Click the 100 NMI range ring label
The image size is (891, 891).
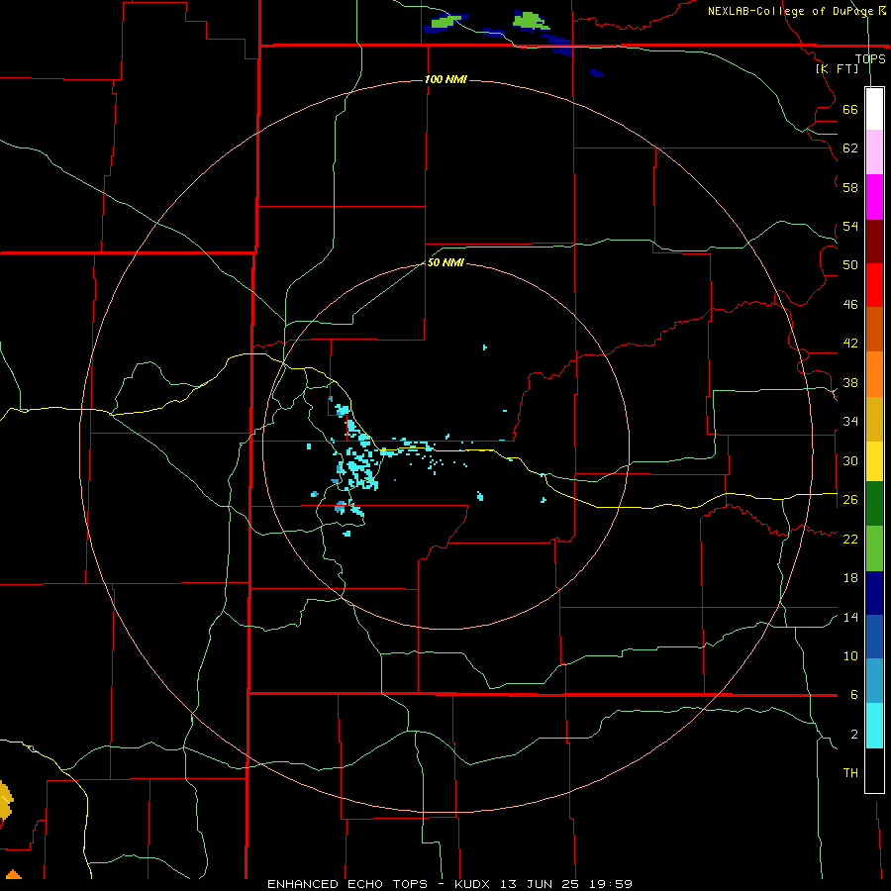[445, 79]
